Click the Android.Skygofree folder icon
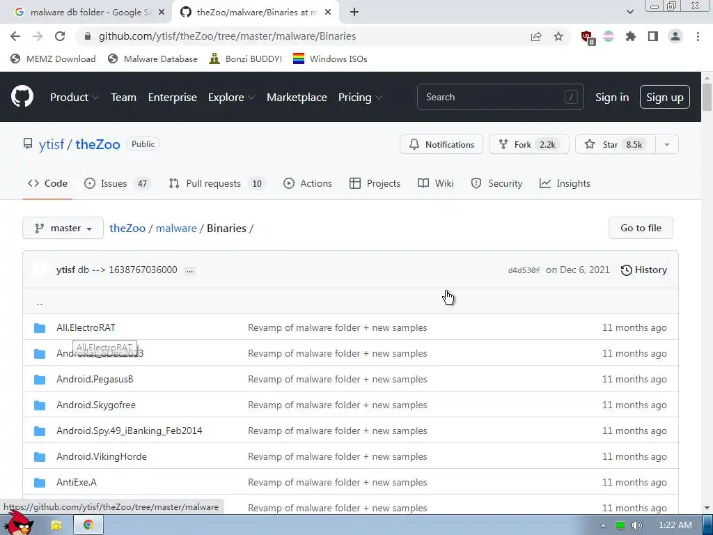The height and width of the screenshot is (535, 713). coord(40,405)
